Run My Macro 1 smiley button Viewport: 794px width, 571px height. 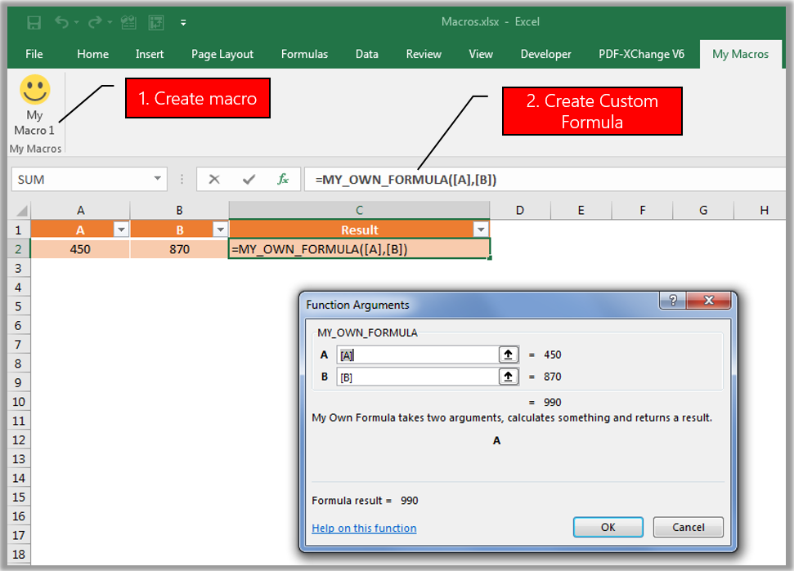coord(34,105)
